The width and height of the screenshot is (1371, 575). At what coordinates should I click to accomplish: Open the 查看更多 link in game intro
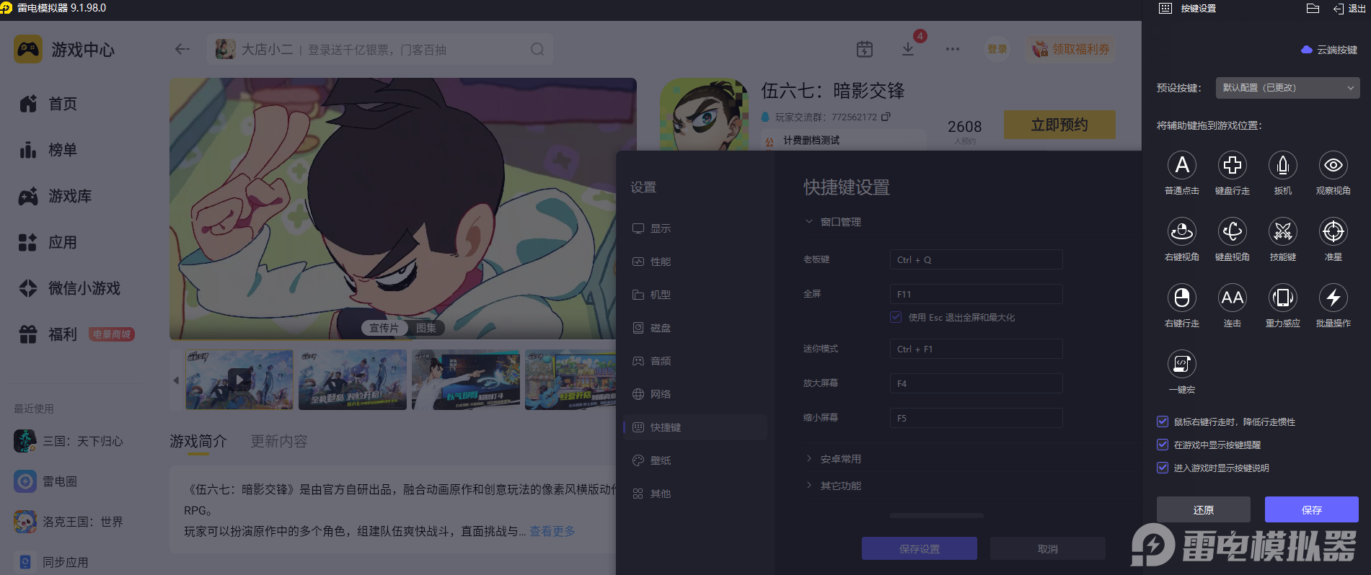[x=552, y=531]
